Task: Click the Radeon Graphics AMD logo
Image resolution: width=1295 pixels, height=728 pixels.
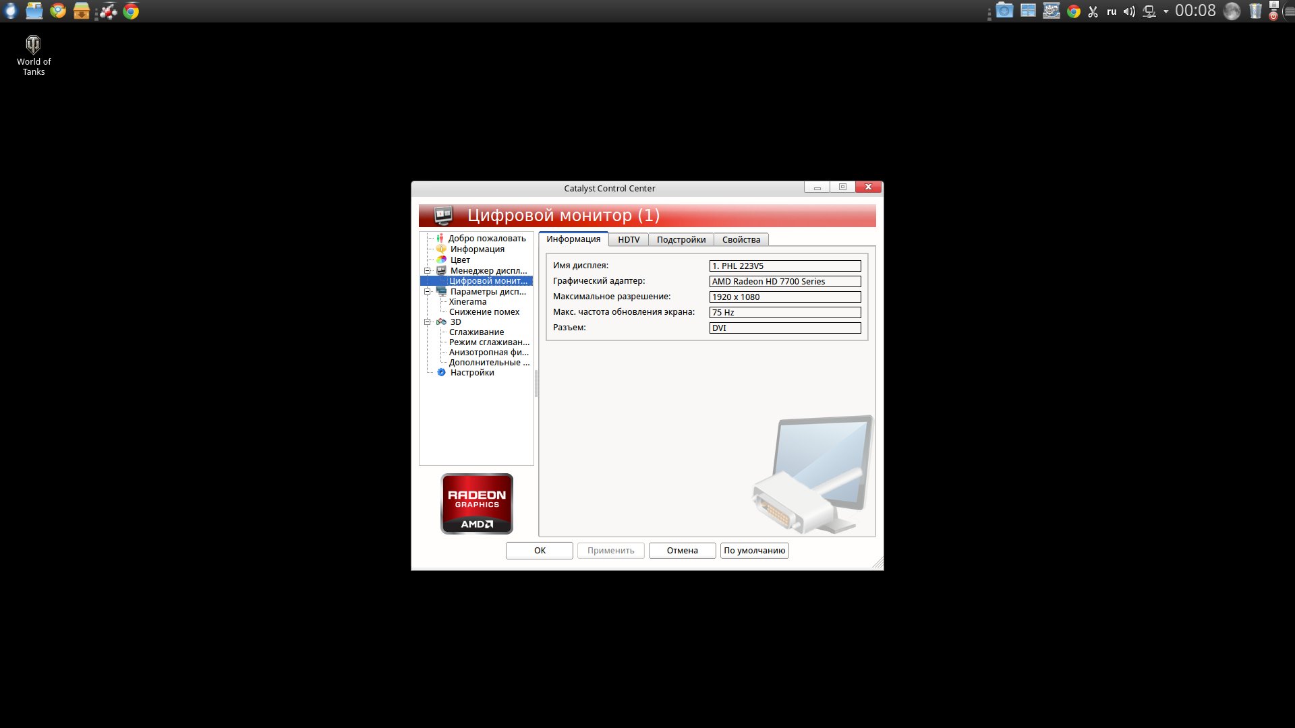Action: click(477, 504)
